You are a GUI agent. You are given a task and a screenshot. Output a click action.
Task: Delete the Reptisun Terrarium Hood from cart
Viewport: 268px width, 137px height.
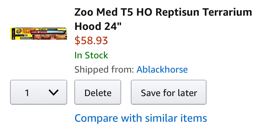coord(98,92)
